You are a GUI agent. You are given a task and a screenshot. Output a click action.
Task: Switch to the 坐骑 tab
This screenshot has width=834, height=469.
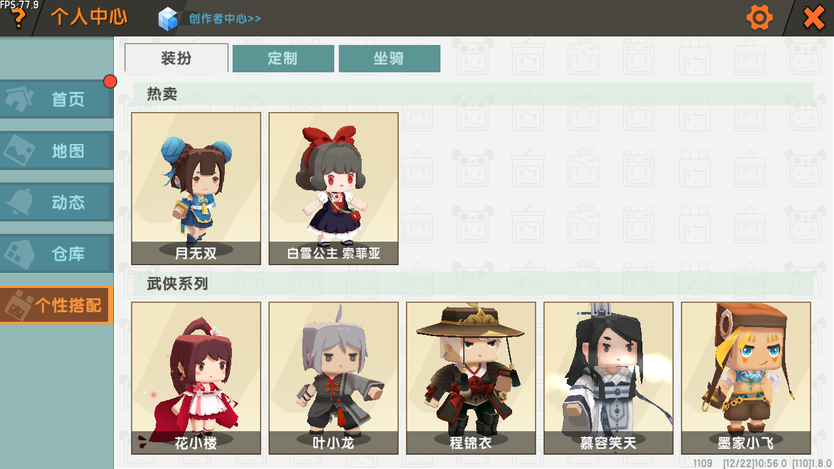coord(389,59)
